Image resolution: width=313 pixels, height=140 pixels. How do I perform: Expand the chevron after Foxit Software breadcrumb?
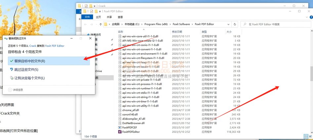pyautogui.click(x=193, y=24)
